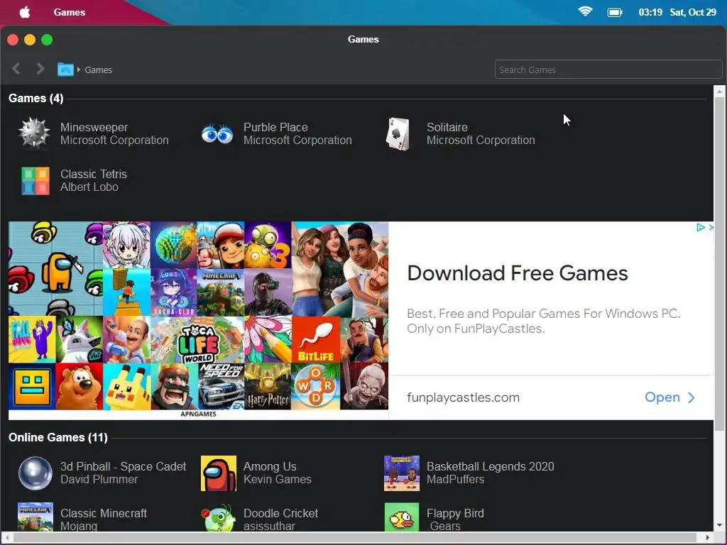
Task: Open the Games menu in menu bar
Action: pos(69,13)
